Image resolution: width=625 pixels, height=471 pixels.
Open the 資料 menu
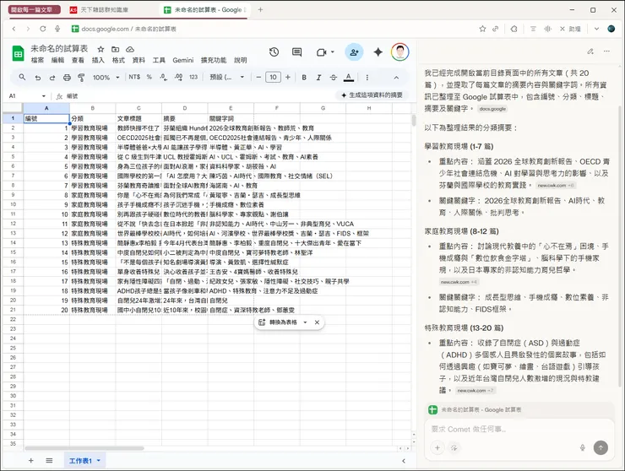coord(139,60)
